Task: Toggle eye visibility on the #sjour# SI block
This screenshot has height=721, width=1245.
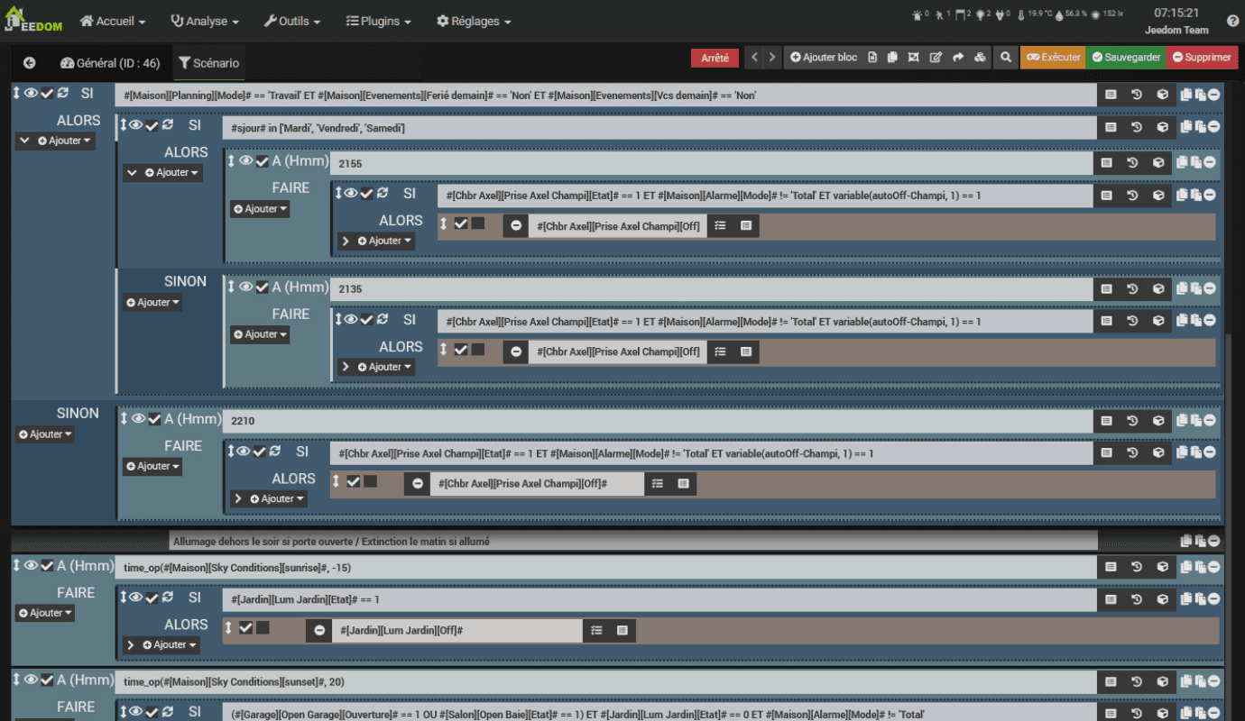Action: coord(135,125)
